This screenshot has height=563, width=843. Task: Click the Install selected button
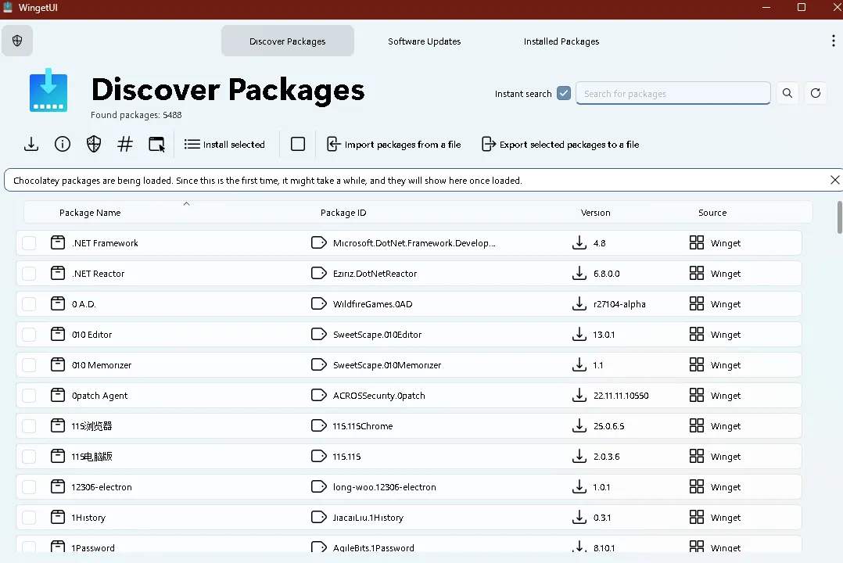pyautogui.click(x=225, y=144)
